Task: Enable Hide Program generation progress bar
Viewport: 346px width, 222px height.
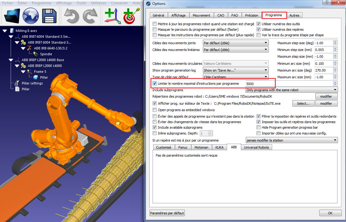Action: [258, 127]
